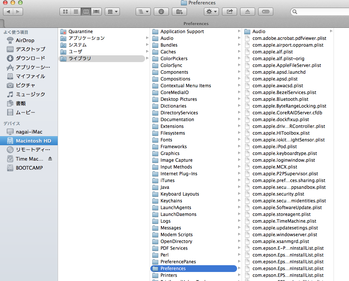Screen dimensions: 349x281
Task: Click the forward navigation arrow
Action: [x=18, y=12]
